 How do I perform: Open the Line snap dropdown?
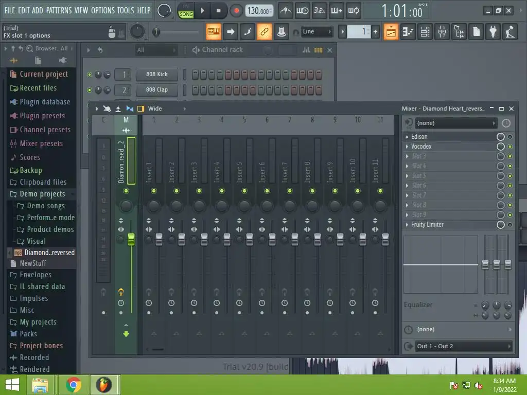317,31
